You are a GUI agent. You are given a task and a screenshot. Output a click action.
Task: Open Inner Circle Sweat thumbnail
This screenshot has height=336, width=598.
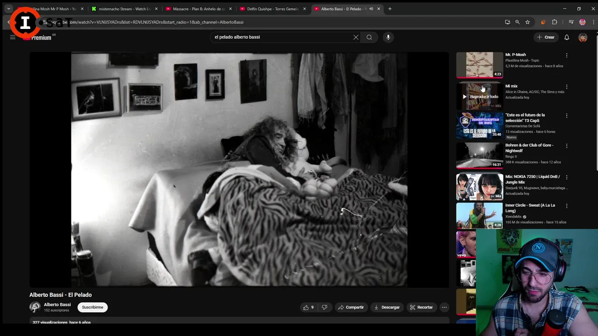479,216
